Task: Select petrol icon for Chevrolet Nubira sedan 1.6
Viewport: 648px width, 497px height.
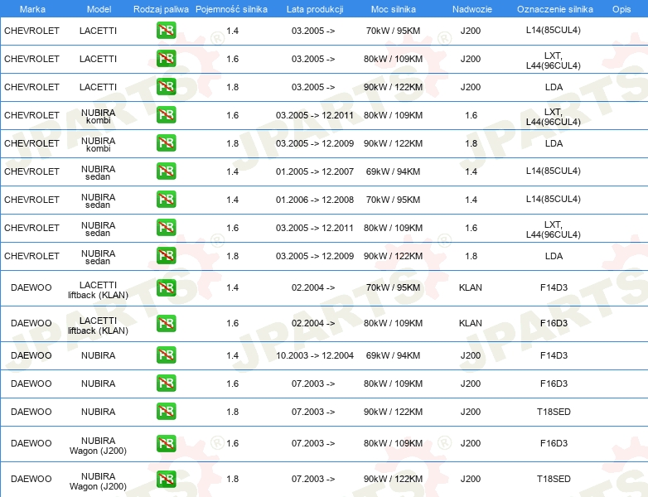Action: pyautogui.click(x=166, y=228)
